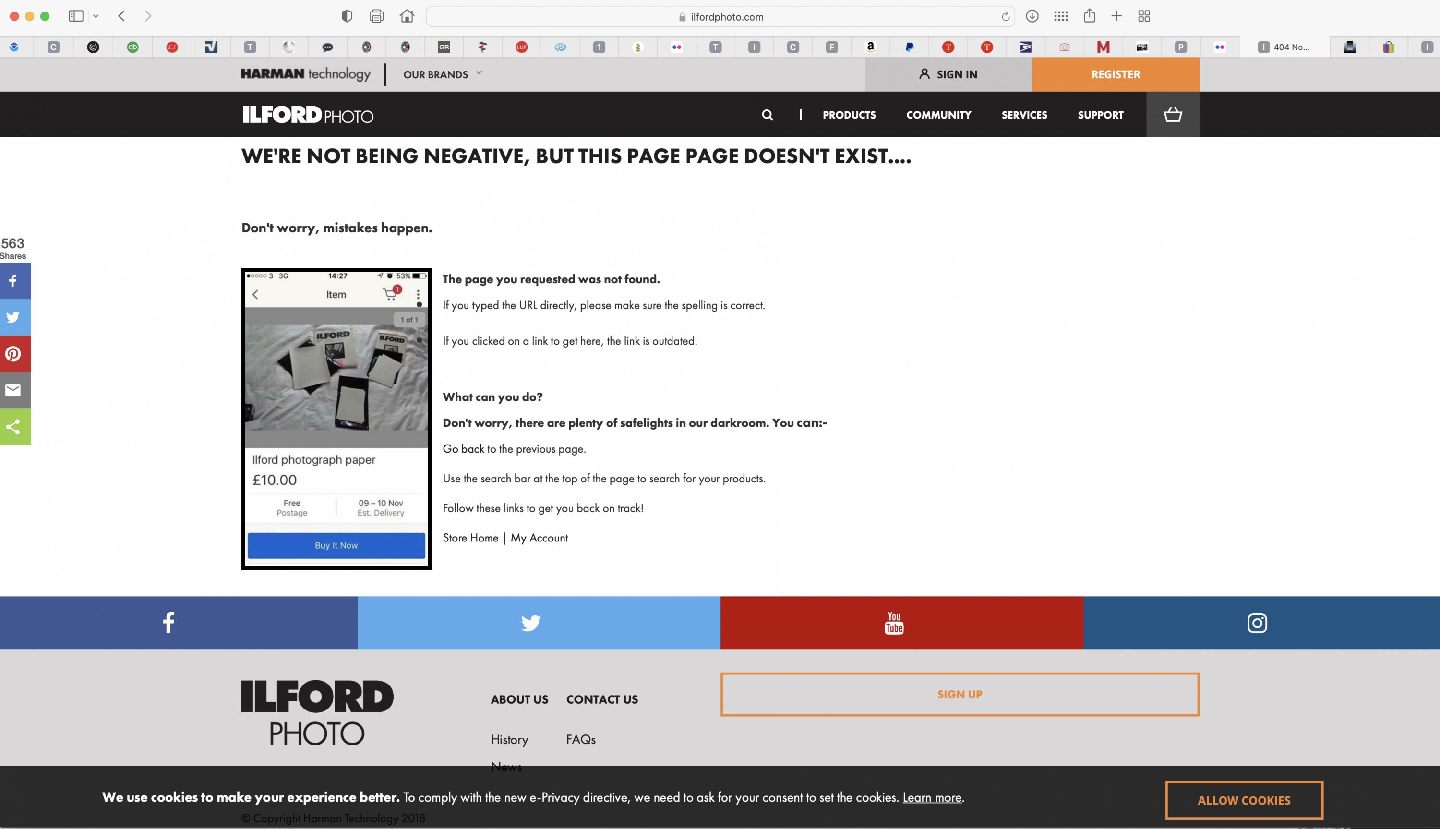
Task: Click the ABOUT US heading
Action: [x=519, y=699]
